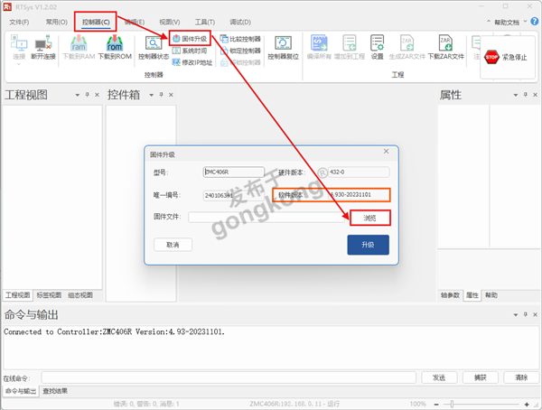This screenshot has width=542, height=410.
Task: Click the blue help question mark icon
Action: pyautogui.click(x=534, y=22)
